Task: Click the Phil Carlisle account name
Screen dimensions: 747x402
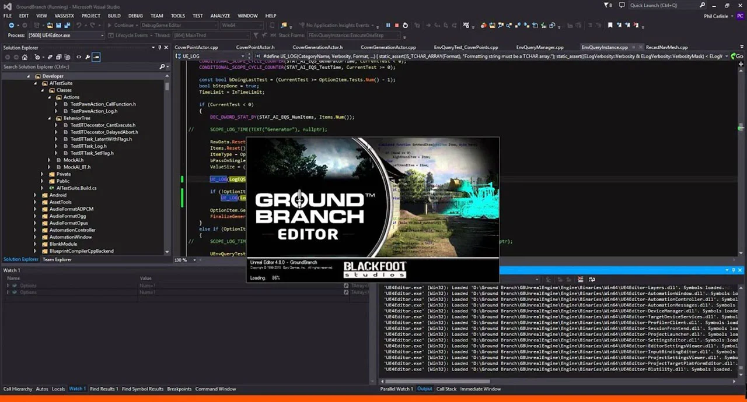Action: tap(716, 16)
